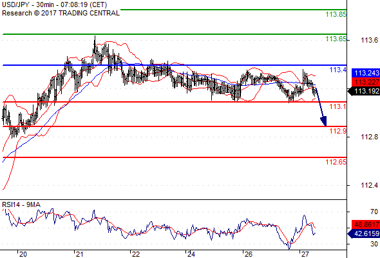Select the blue 113.4 pivot label

point(337,70)
